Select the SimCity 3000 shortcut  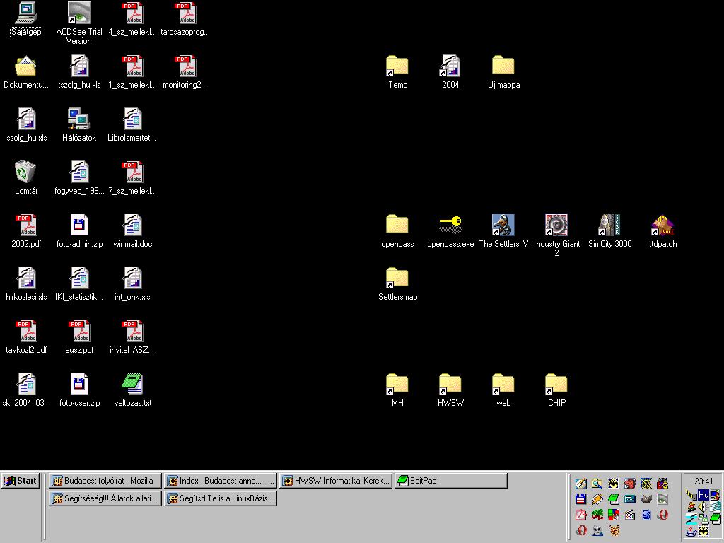pos(609,226)
